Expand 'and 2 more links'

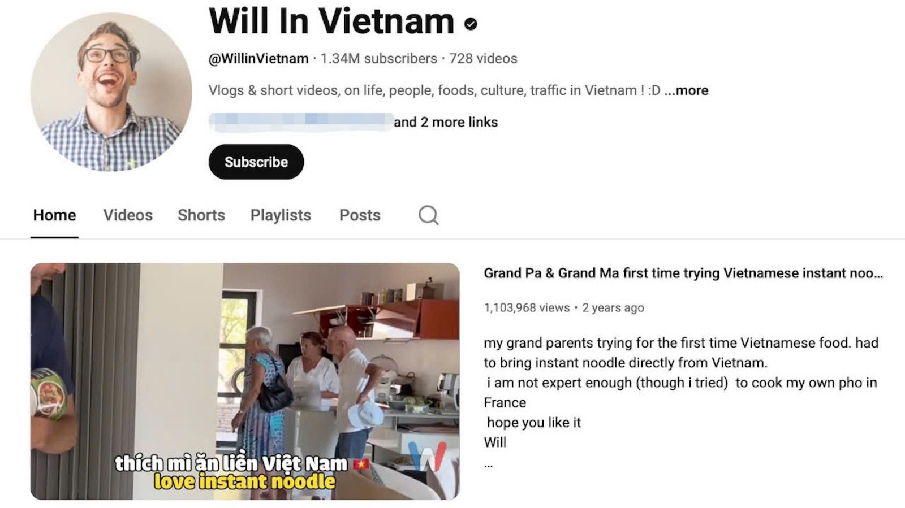click(x=446, y=122)
